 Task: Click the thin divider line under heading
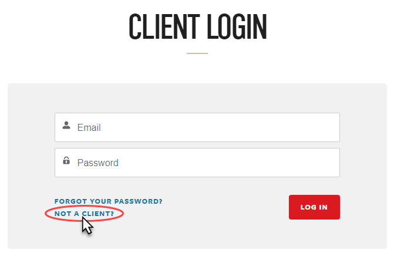point(197,53)
